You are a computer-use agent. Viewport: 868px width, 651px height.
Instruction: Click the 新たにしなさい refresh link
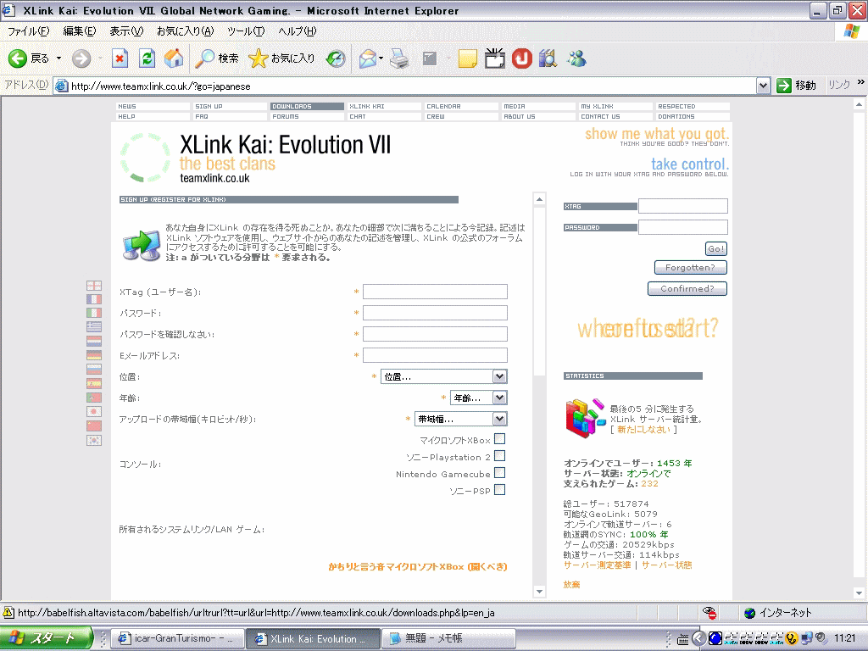click(x=643, y=430)
